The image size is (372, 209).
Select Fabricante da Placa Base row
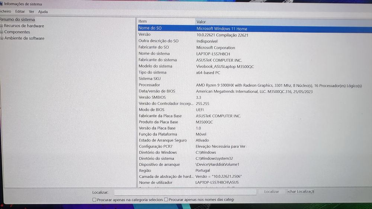[x=255, y=116]
